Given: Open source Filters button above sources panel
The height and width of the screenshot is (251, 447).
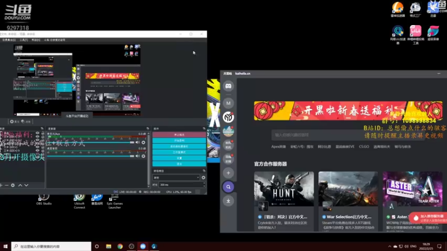Looking at the screenshot, I should tap(26, 122).
